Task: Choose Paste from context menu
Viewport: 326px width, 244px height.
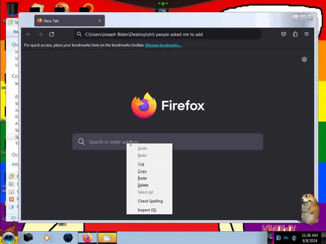Action: point(150,178)
